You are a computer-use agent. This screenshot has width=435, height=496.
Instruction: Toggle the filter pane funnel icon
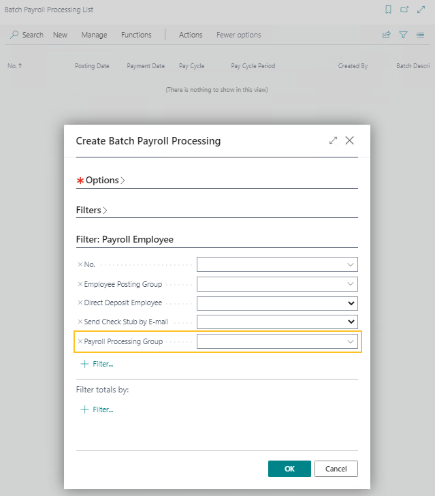click(403, 35)
